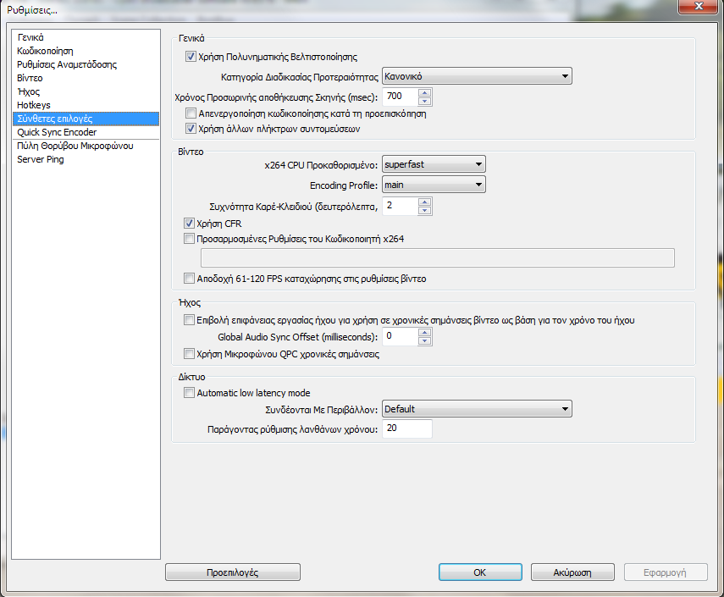Enable Automatic low latency mode
This screenshot has height=597, width=724.
tap(189, 393)
